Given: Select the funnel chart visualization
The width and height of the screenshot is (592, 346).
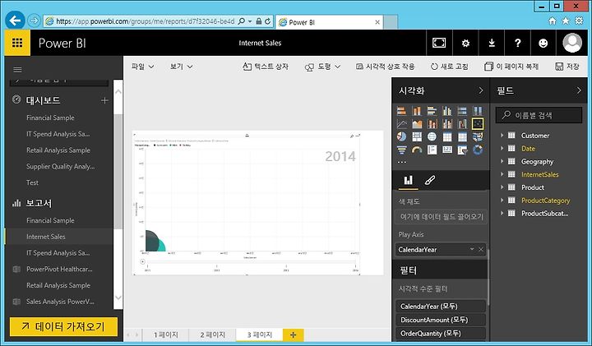Looking at the screenshot, I should click(x=402, y=150).
